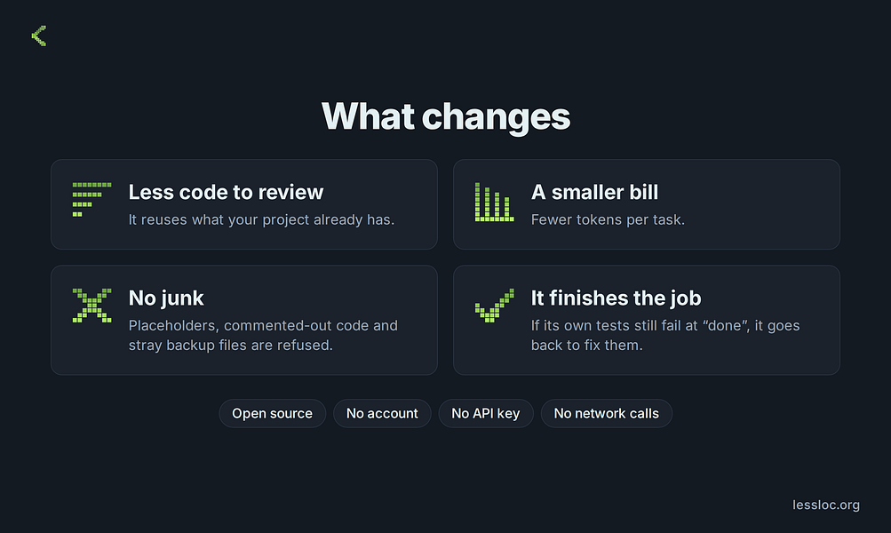Click the It finishes the job title
The width and height of the screenshot is (891, 533).
[616, 298]
